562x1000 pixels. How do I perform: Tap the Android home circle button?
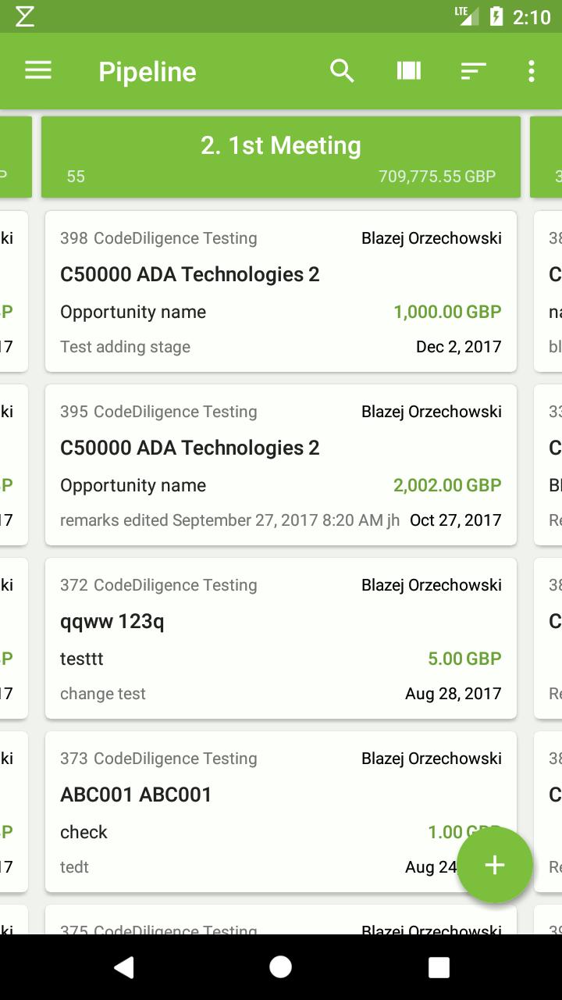click(x=281, y=967)
